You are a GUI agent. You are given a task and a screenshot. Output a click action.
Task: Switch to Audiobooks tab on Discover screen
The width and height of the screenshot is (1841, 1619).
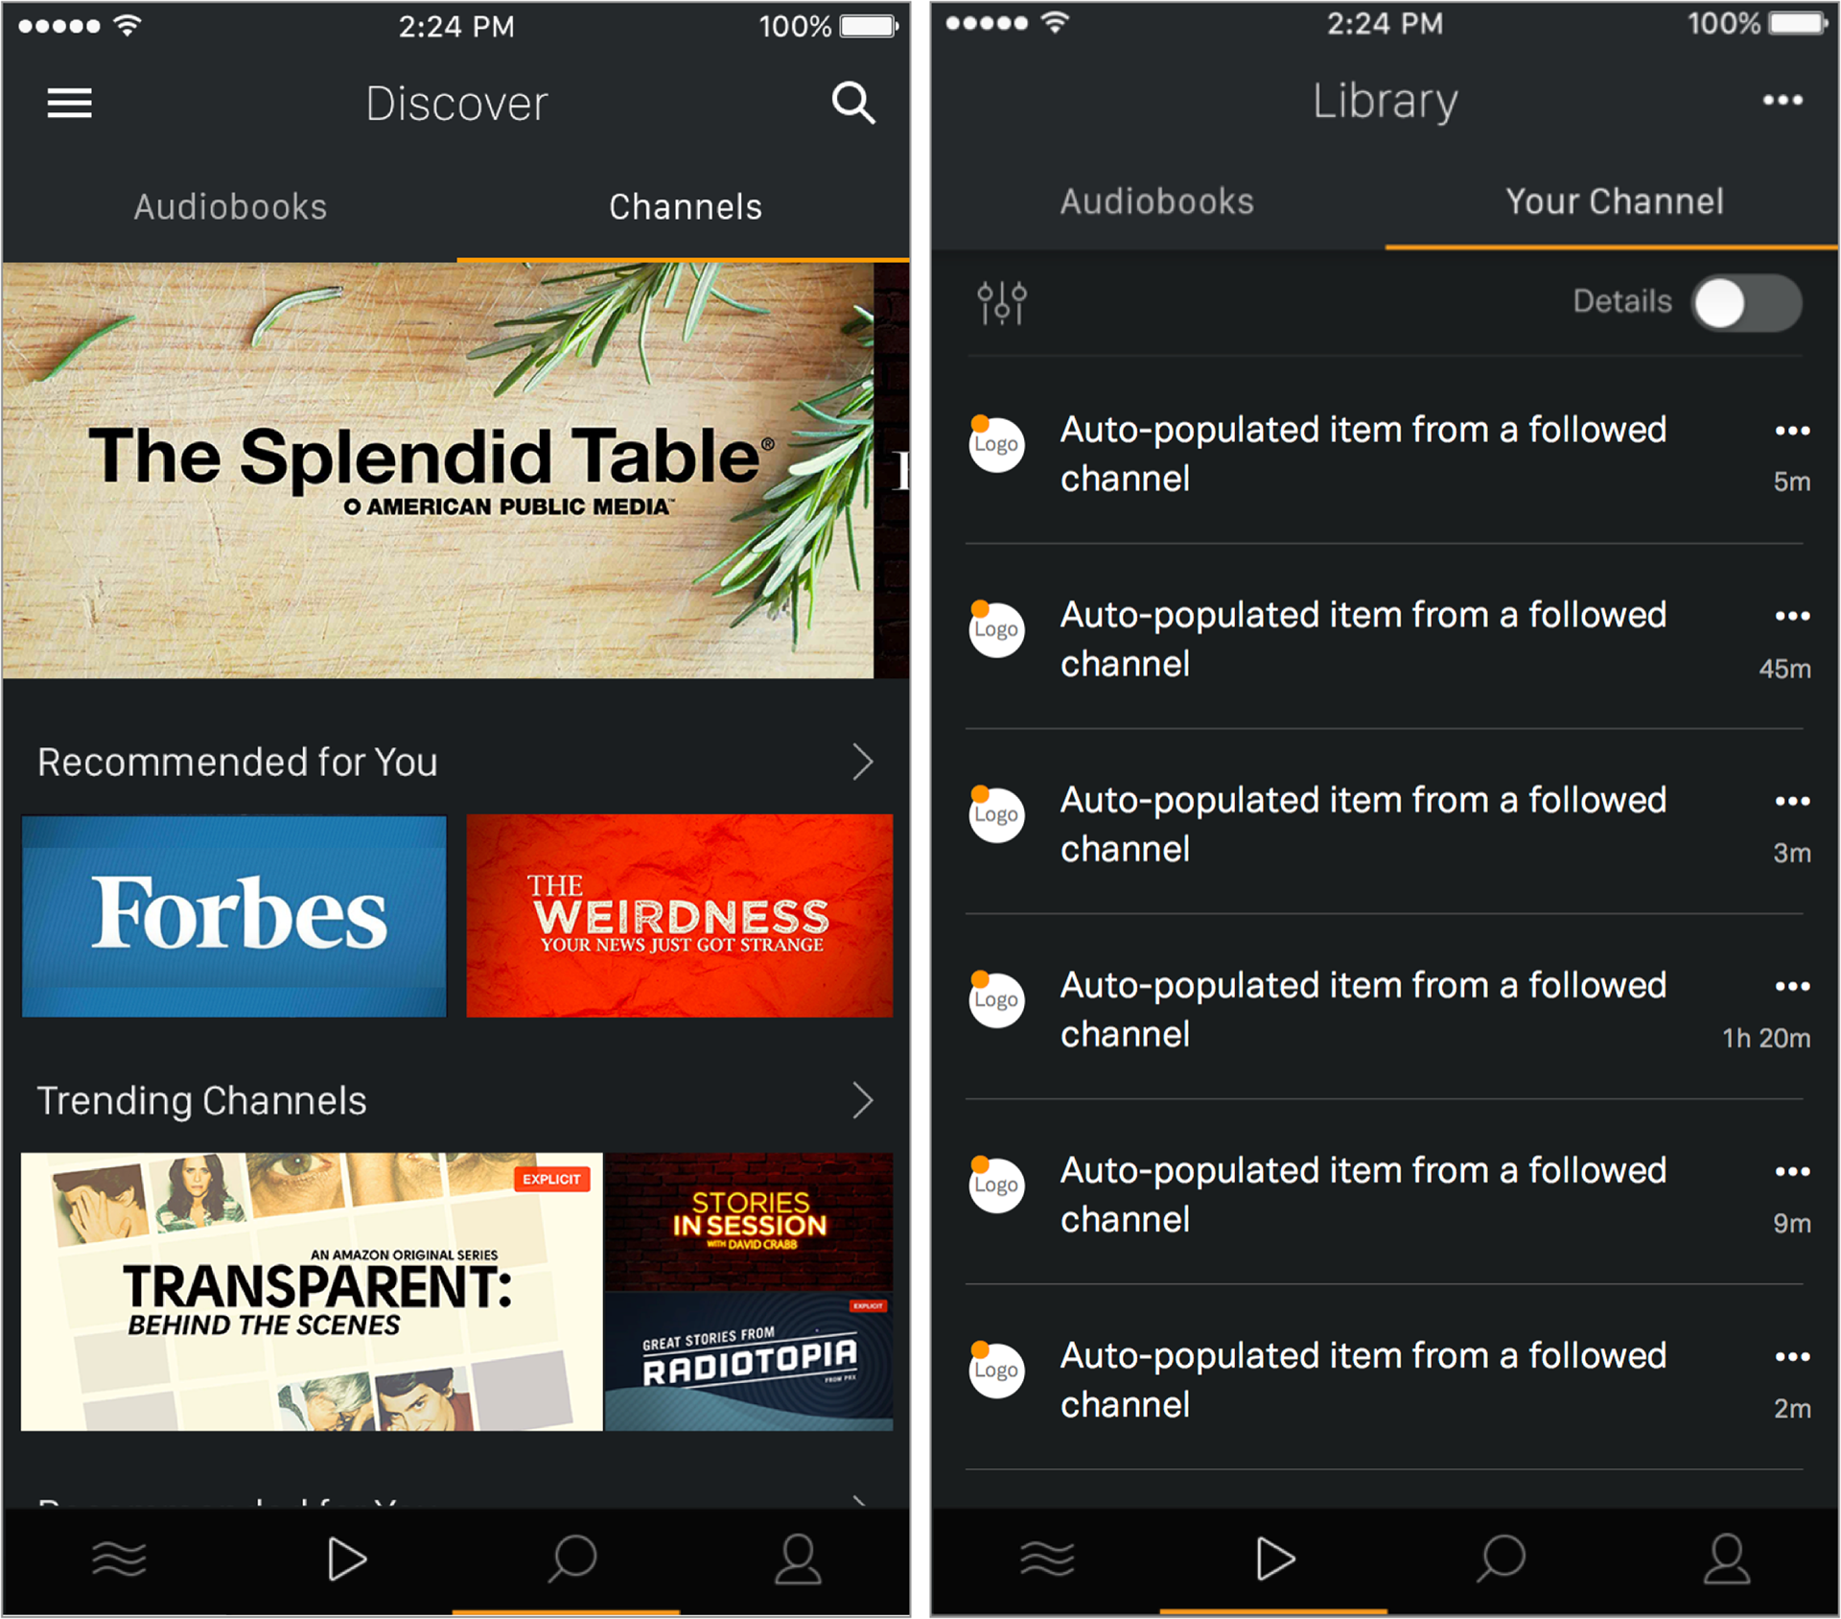230,207
